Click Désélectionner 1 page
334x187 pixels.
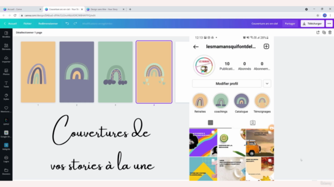click(29, 32)
